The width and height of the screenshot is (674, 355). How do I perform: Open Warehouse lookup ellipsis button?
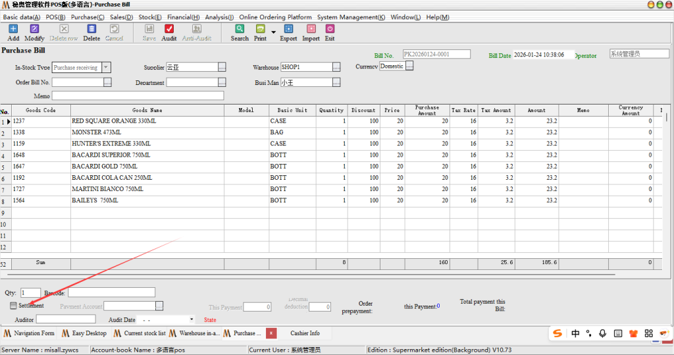[x=336, y=67]
